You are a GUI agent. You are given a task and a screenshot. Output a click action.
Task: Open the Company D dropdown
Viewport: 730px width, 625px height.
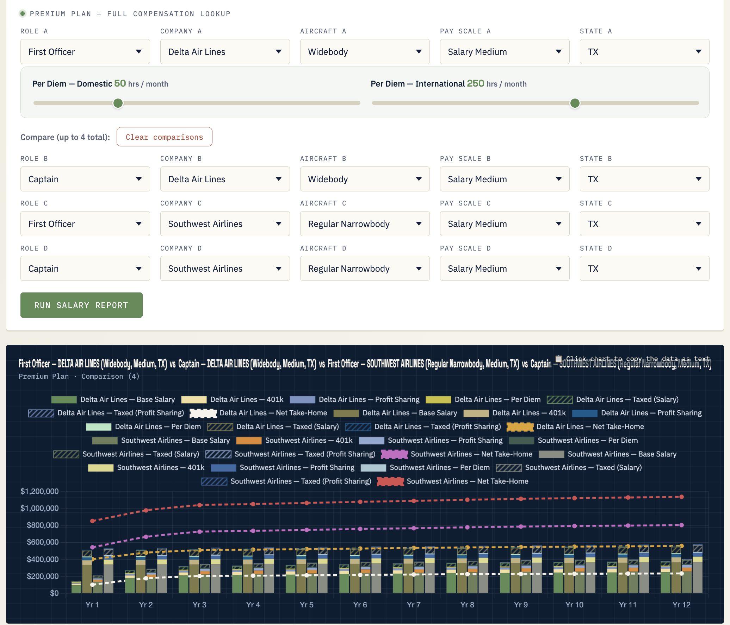click(225, 269)
